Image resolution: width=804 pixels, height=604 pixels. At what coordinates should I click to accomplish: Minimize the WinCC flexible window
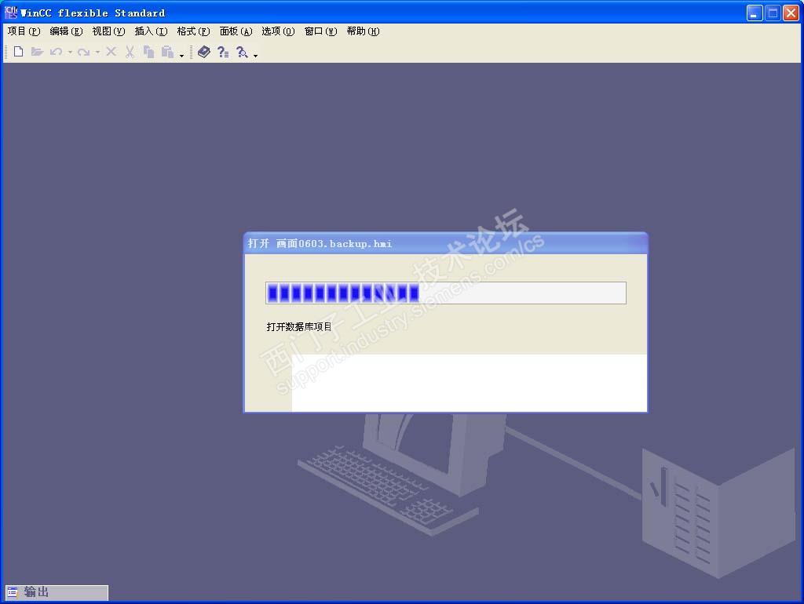pyautogui.click(x=755, y=13)
